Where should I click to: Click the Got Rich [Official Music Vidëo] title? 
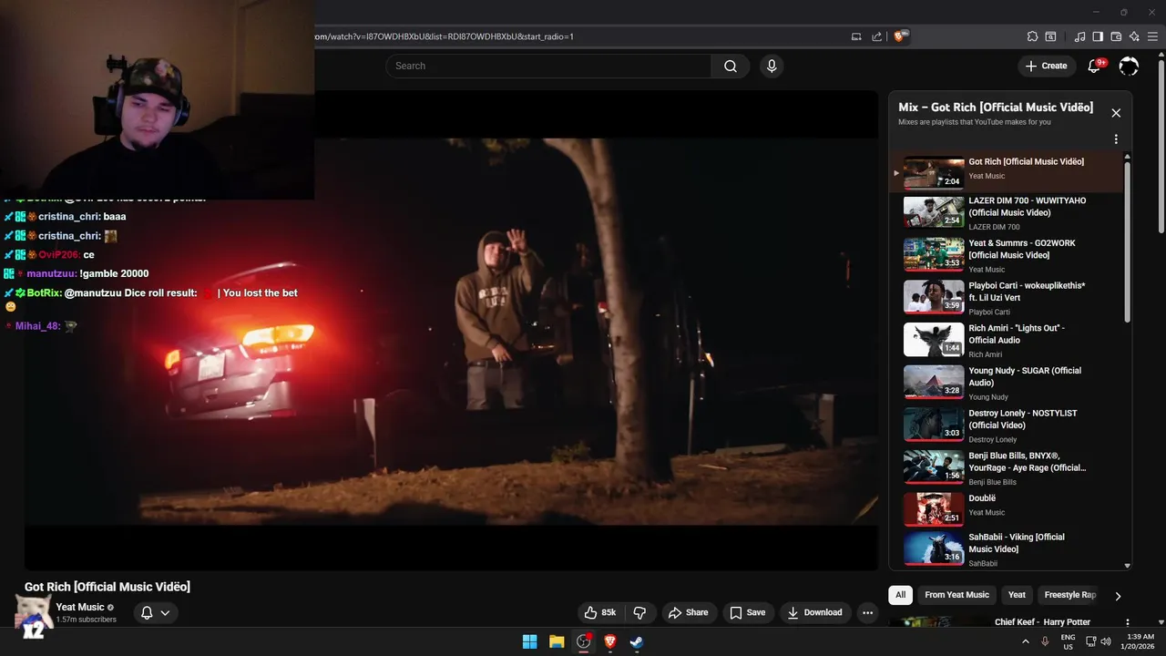pos(107,587)
